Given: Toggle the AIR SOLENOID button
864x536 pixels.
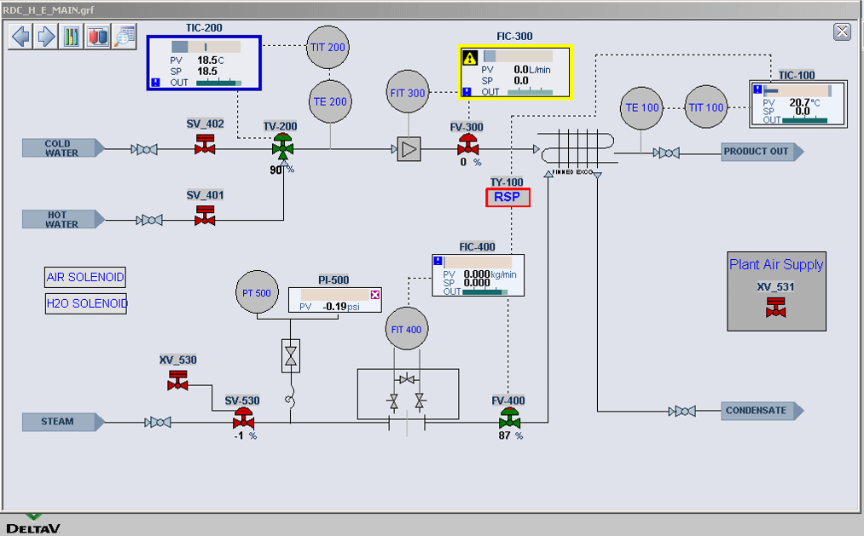Looking at the screenshot, I should [85, 277].
